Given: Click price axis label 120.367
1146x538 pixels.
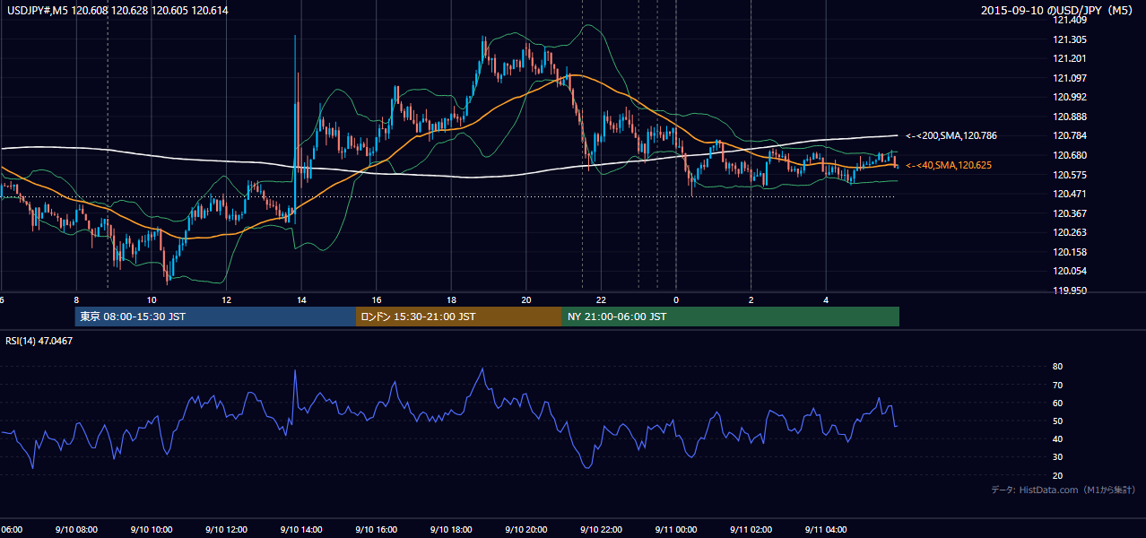Looking at the screenshot, I should 1072,213.
